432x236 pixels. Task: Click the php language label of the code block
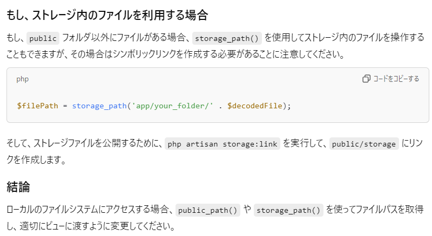(x=23, y=79)
